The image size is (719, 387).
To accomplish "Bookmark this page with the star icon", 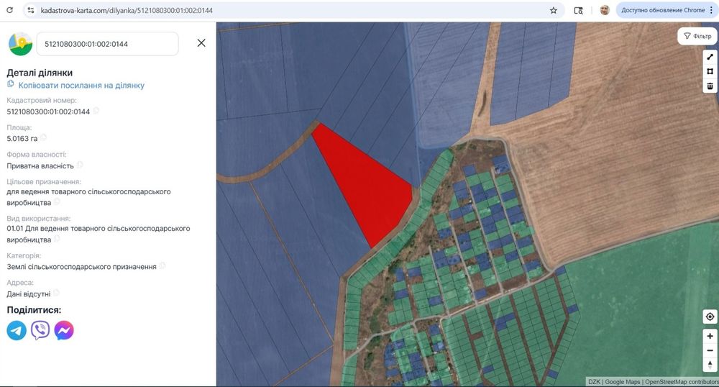I will click(x=554, y=10).
